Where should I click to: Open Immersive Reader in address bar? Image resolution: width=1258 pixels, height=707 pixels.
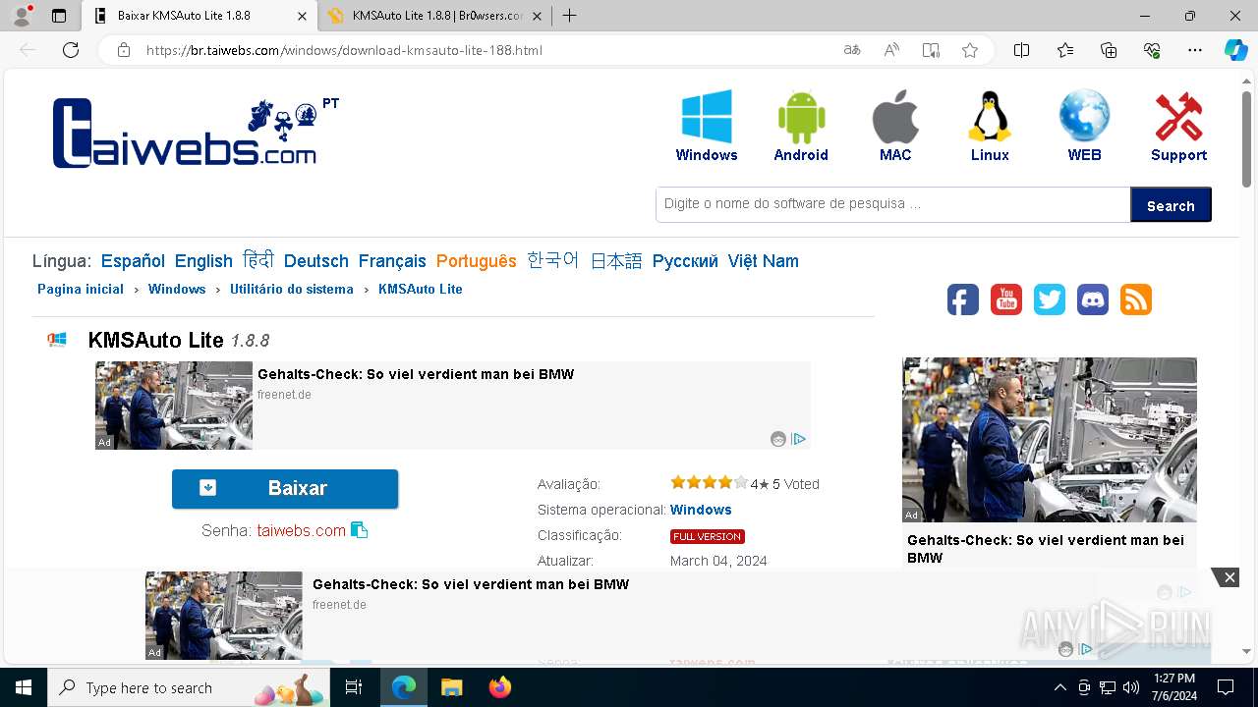pyautogui.click(x=931, y=50)
